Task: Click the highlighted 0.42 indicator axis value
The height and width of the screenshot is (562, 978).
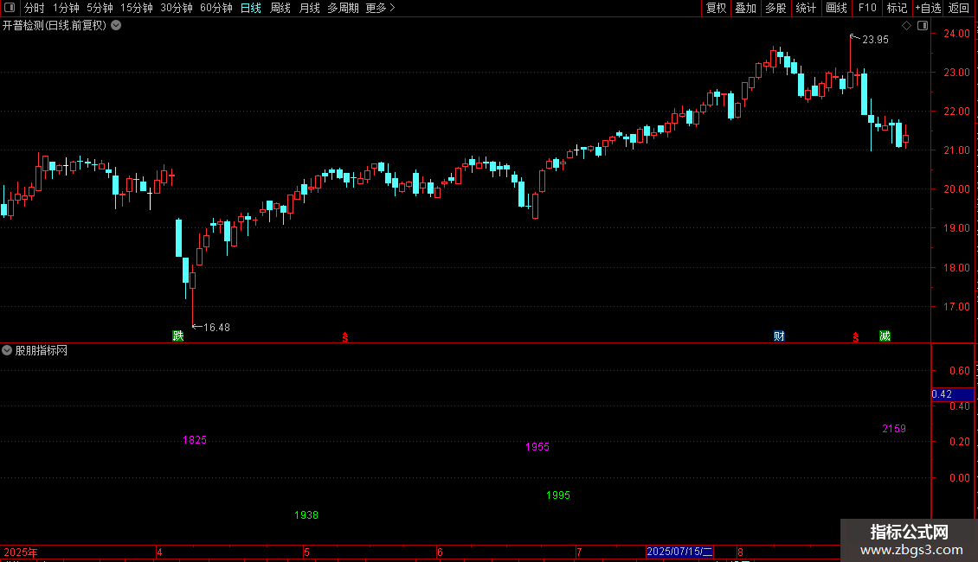Action: click(952, 394)
